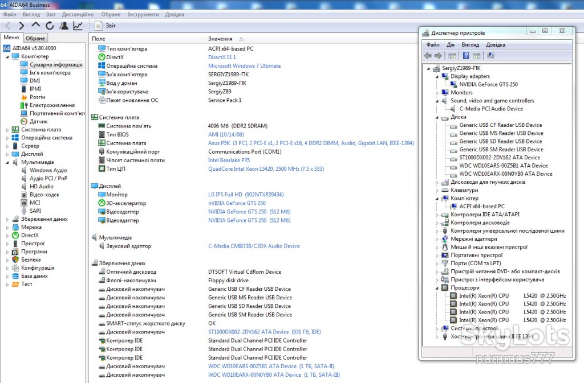Expand the Системна плата tree node
Viewport: 584px width, 383px height.
7,130
